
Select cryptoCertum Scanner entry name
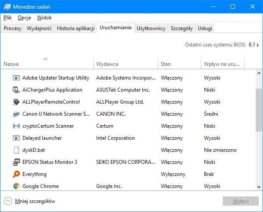click(x=48, y=126)
